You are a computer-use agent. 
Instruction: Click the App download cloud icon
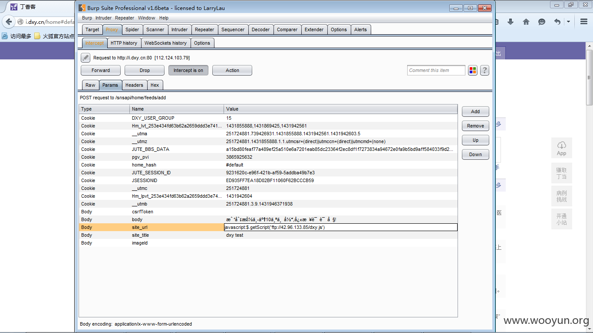(561, 148)
